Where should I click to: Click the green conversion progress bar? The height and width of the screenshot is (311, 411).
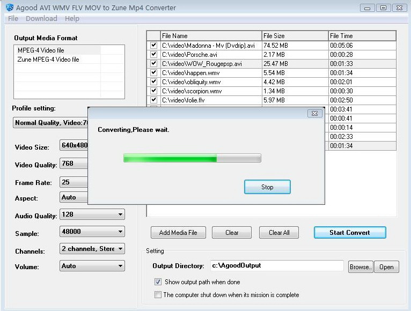[x=192, y=158]
